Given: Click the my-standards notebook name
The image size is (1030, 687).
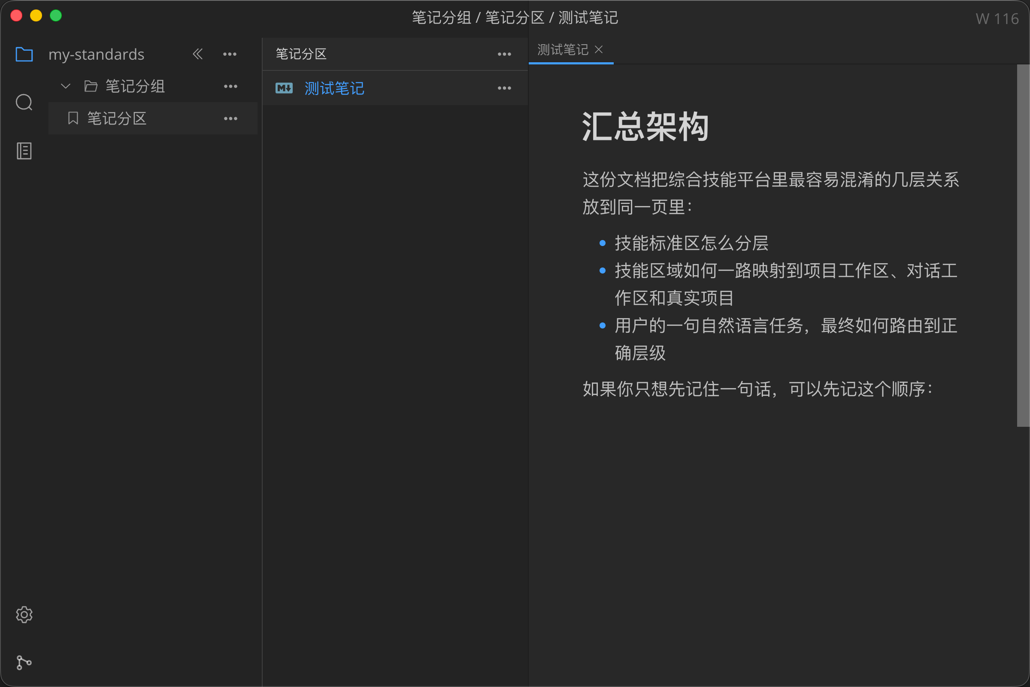Looking at the screenshot, I should click(96, 55).
